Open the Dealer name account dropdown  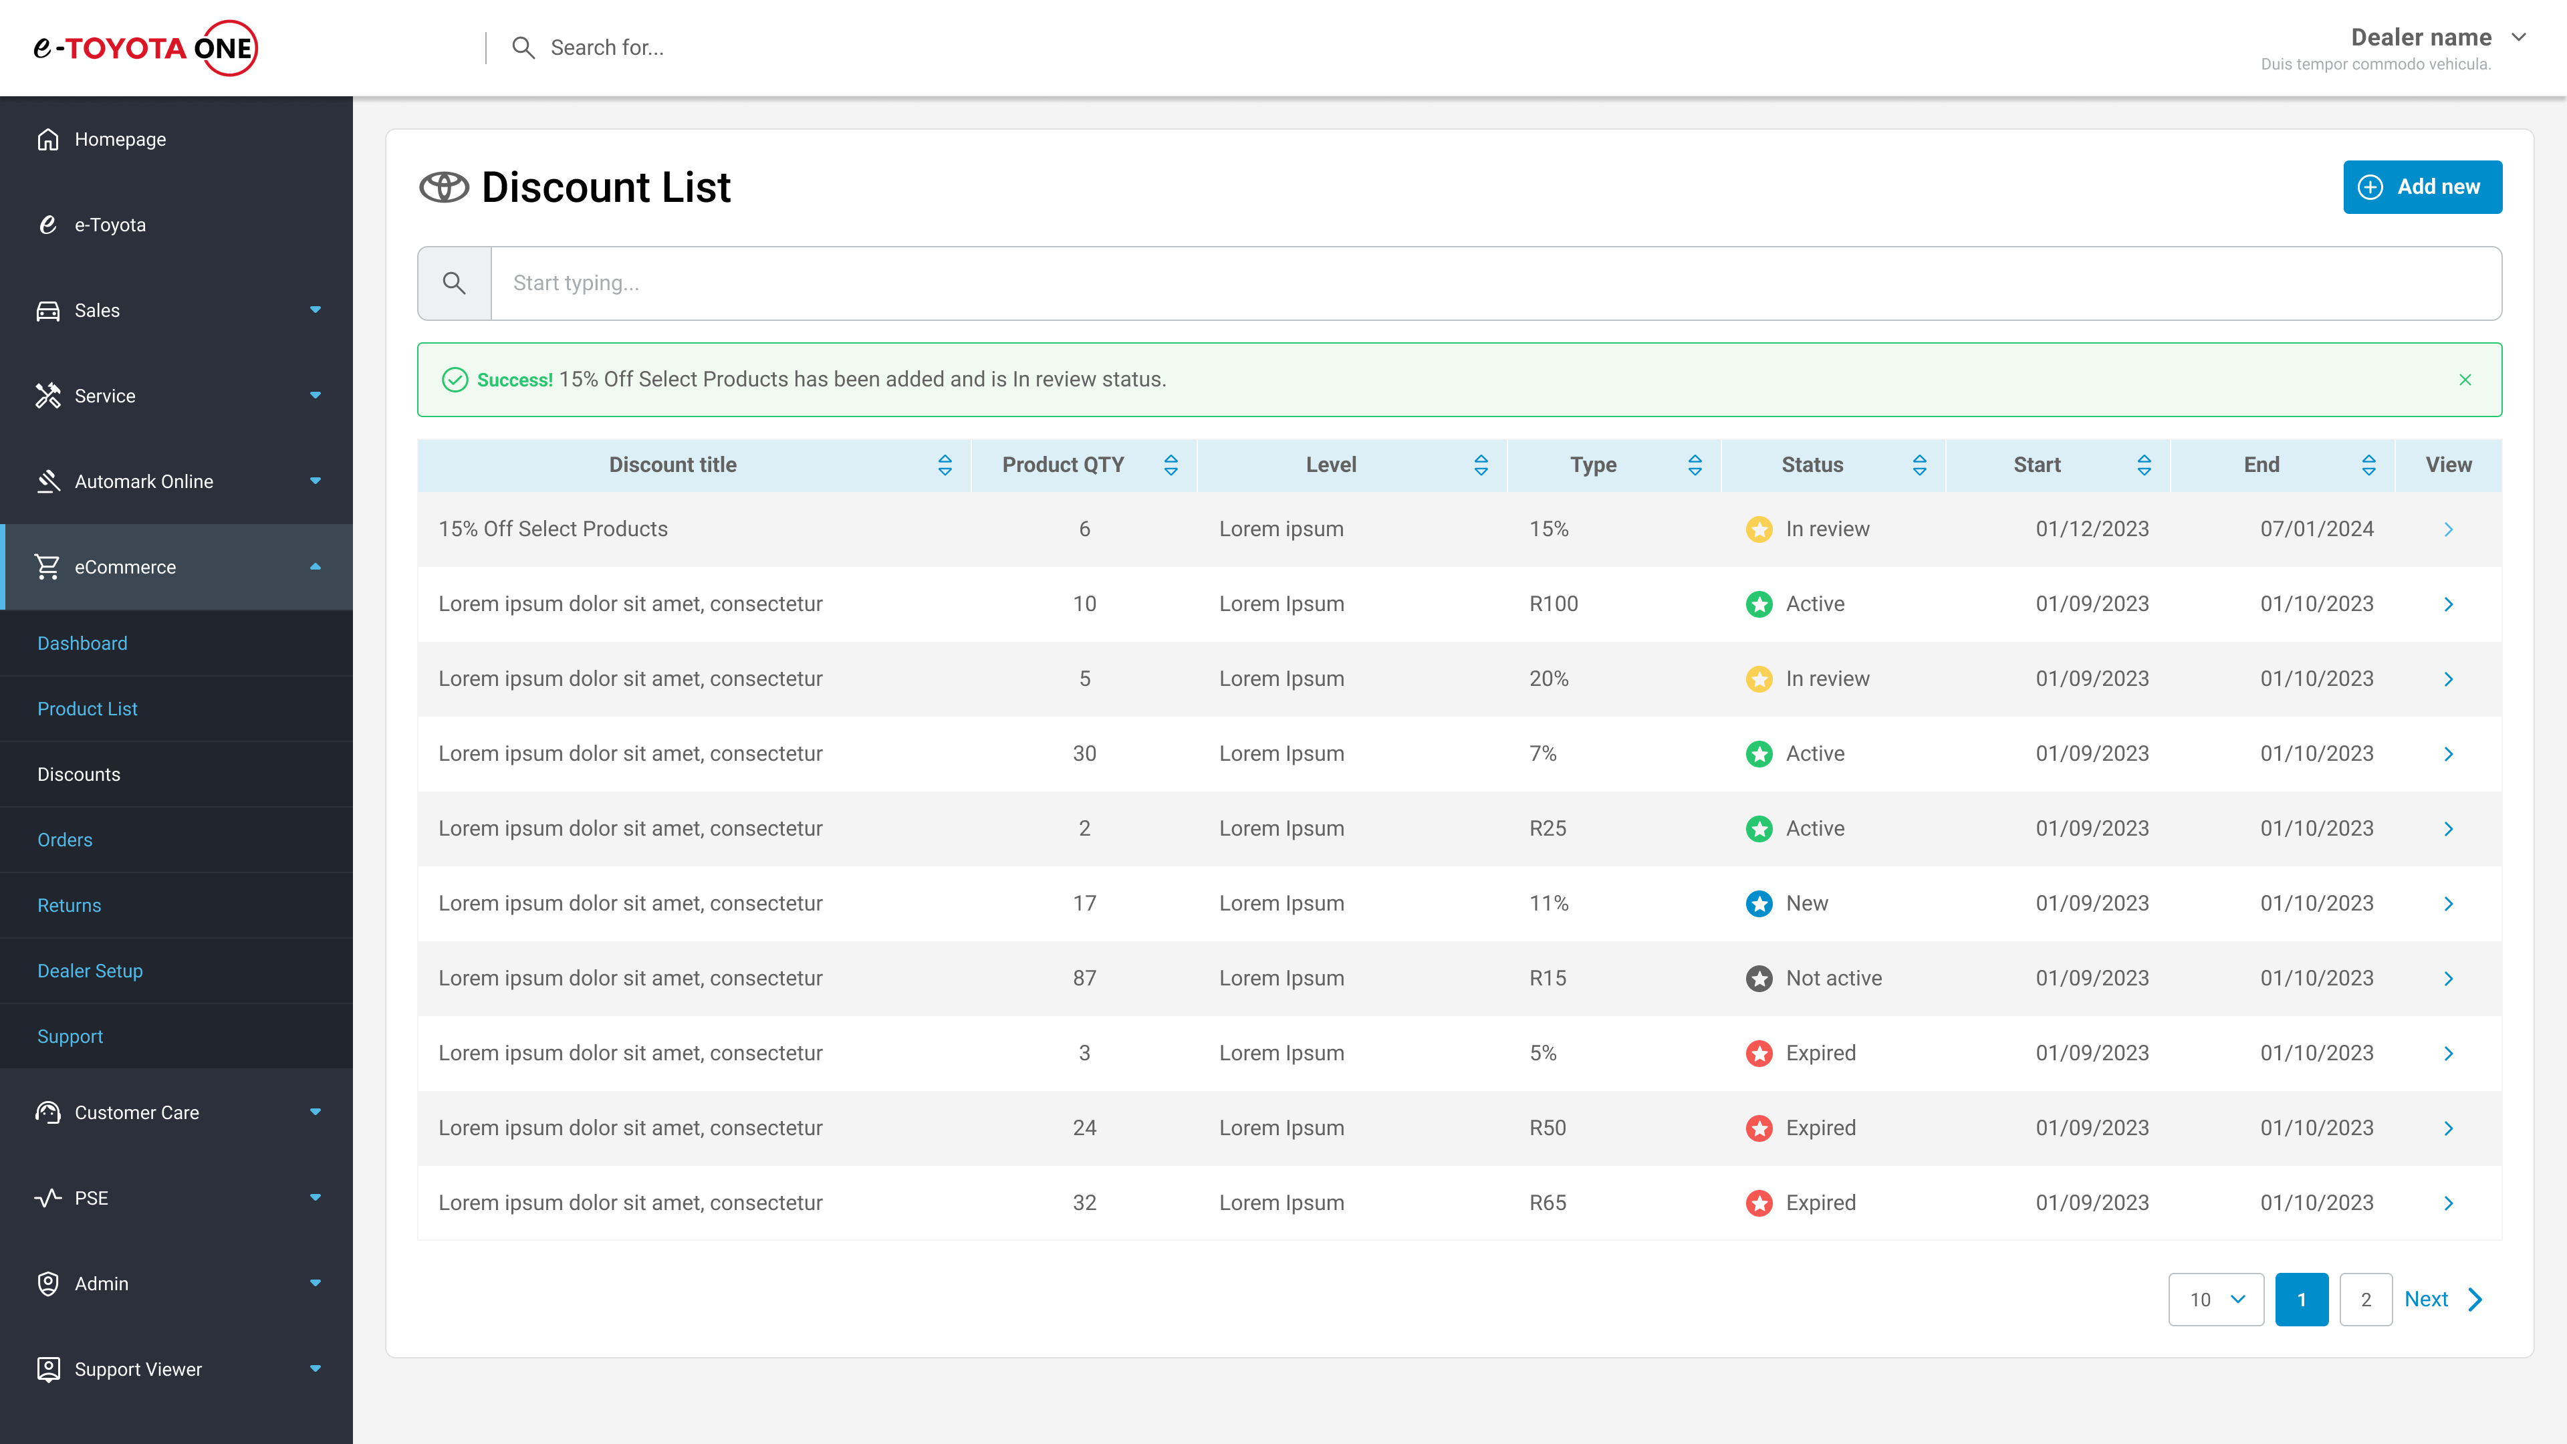(2518, 38)
